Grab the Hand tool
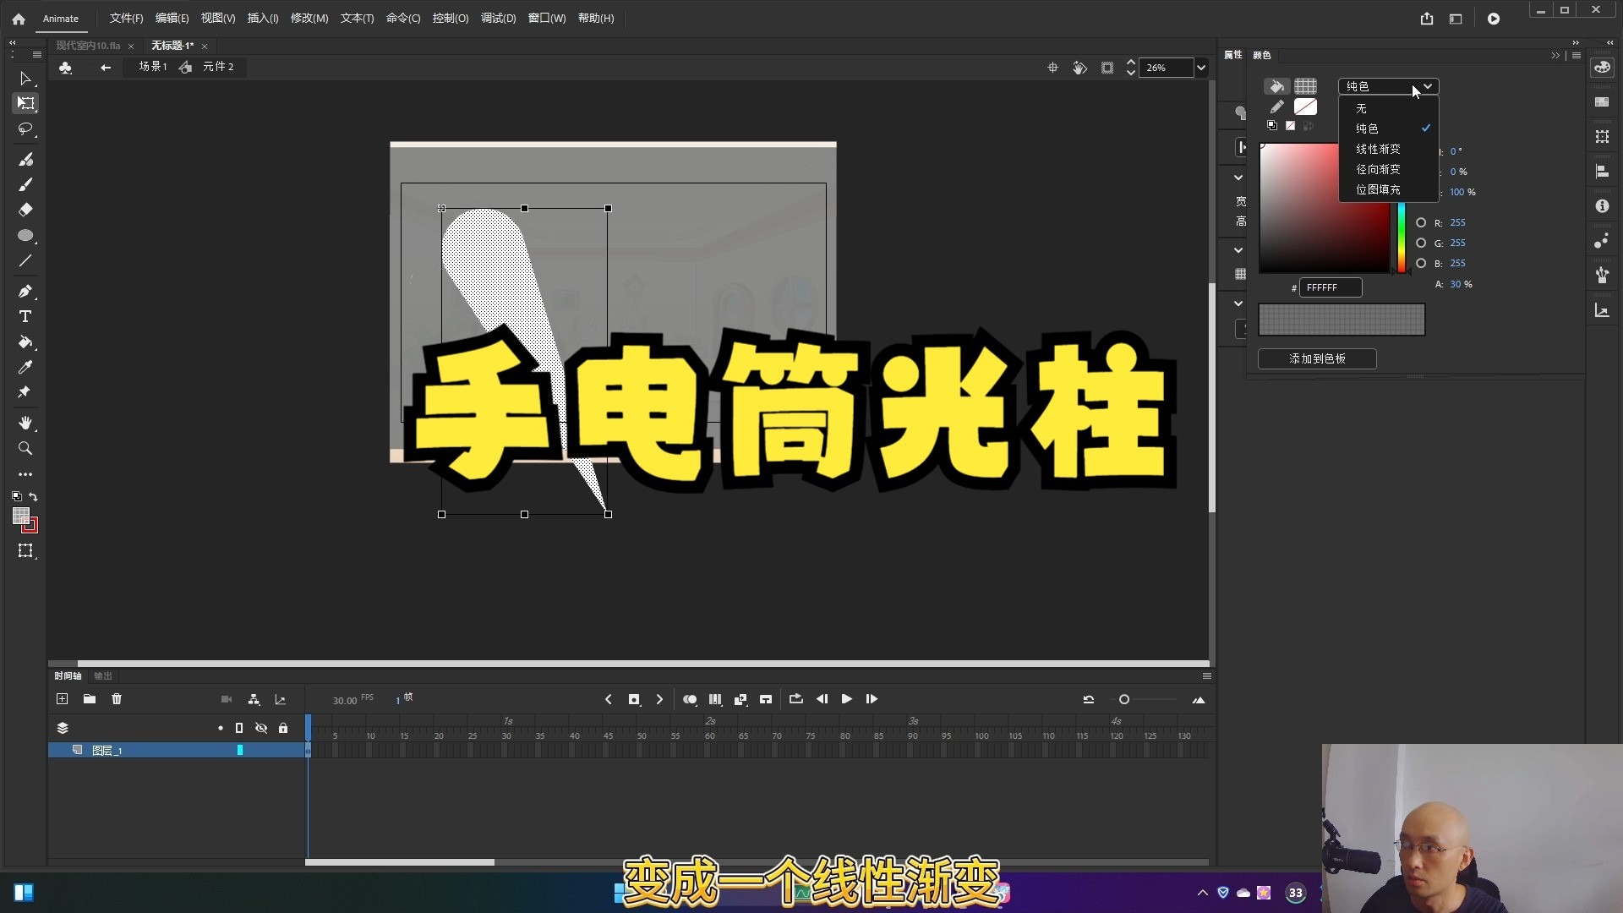Viewport: 1623px width, 913px height. click(x=25, y=424)
